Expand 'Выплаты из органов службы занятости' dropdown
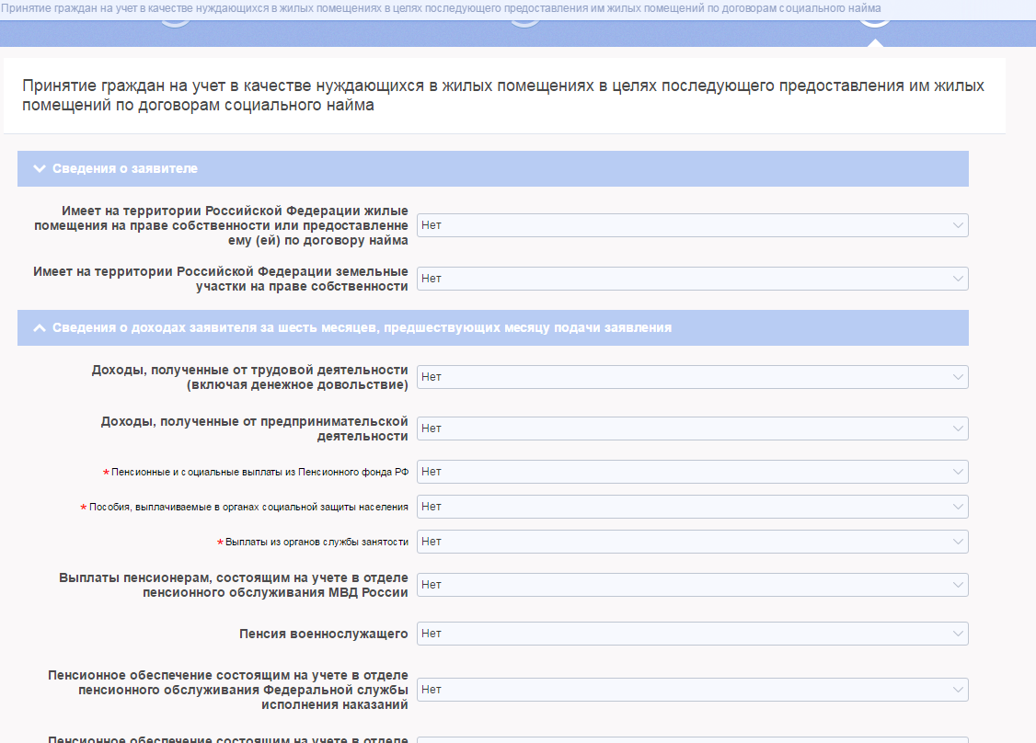 pyautogui.click(x=692, y=542)
